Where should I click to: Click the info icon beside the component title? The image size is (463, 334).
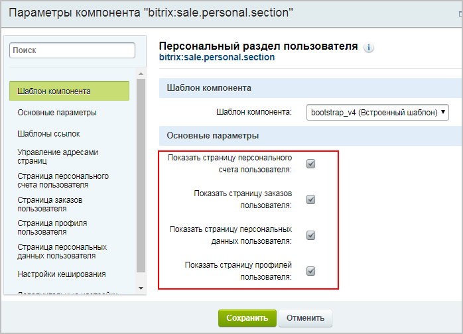click(369, 47)
